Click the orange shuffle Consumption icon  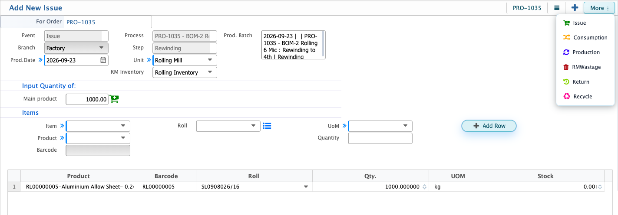tap(566, 38)
